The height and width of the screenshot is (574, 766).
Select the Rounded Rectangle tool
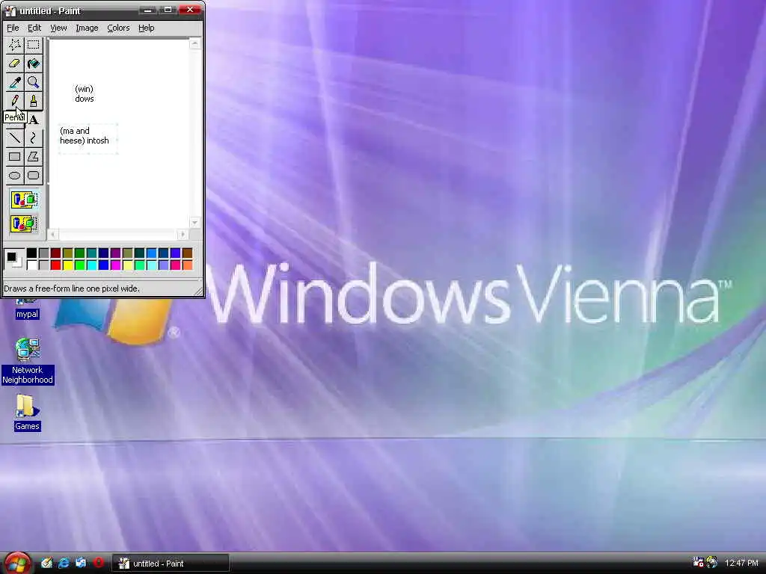click(x=33, y=175)
